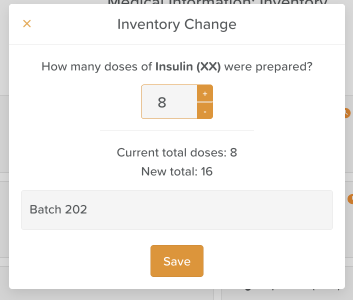Save the inventory change
The width and height of the screenshot is (353, 300).
177,261
